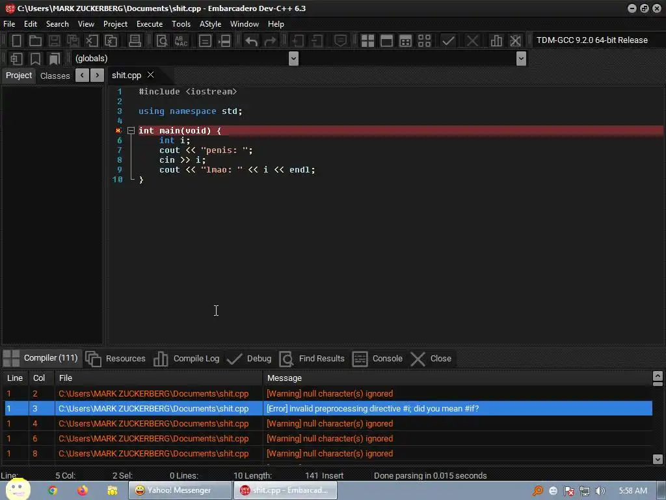This screenshot has height=500, width=666.
Task: Open the Edit menu
Action: [31, 24]
